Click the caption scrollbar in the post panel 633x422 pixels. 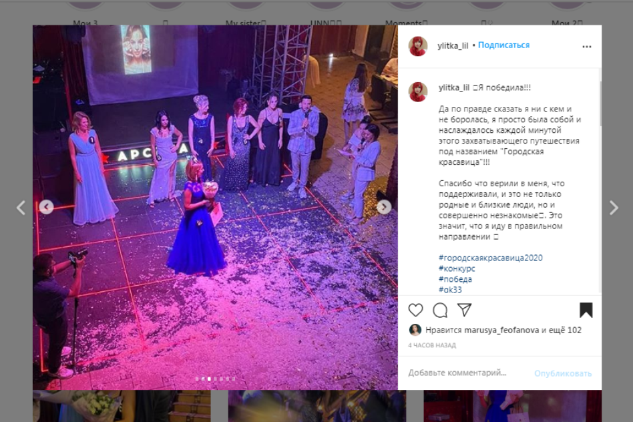click(x=600, y=103)
